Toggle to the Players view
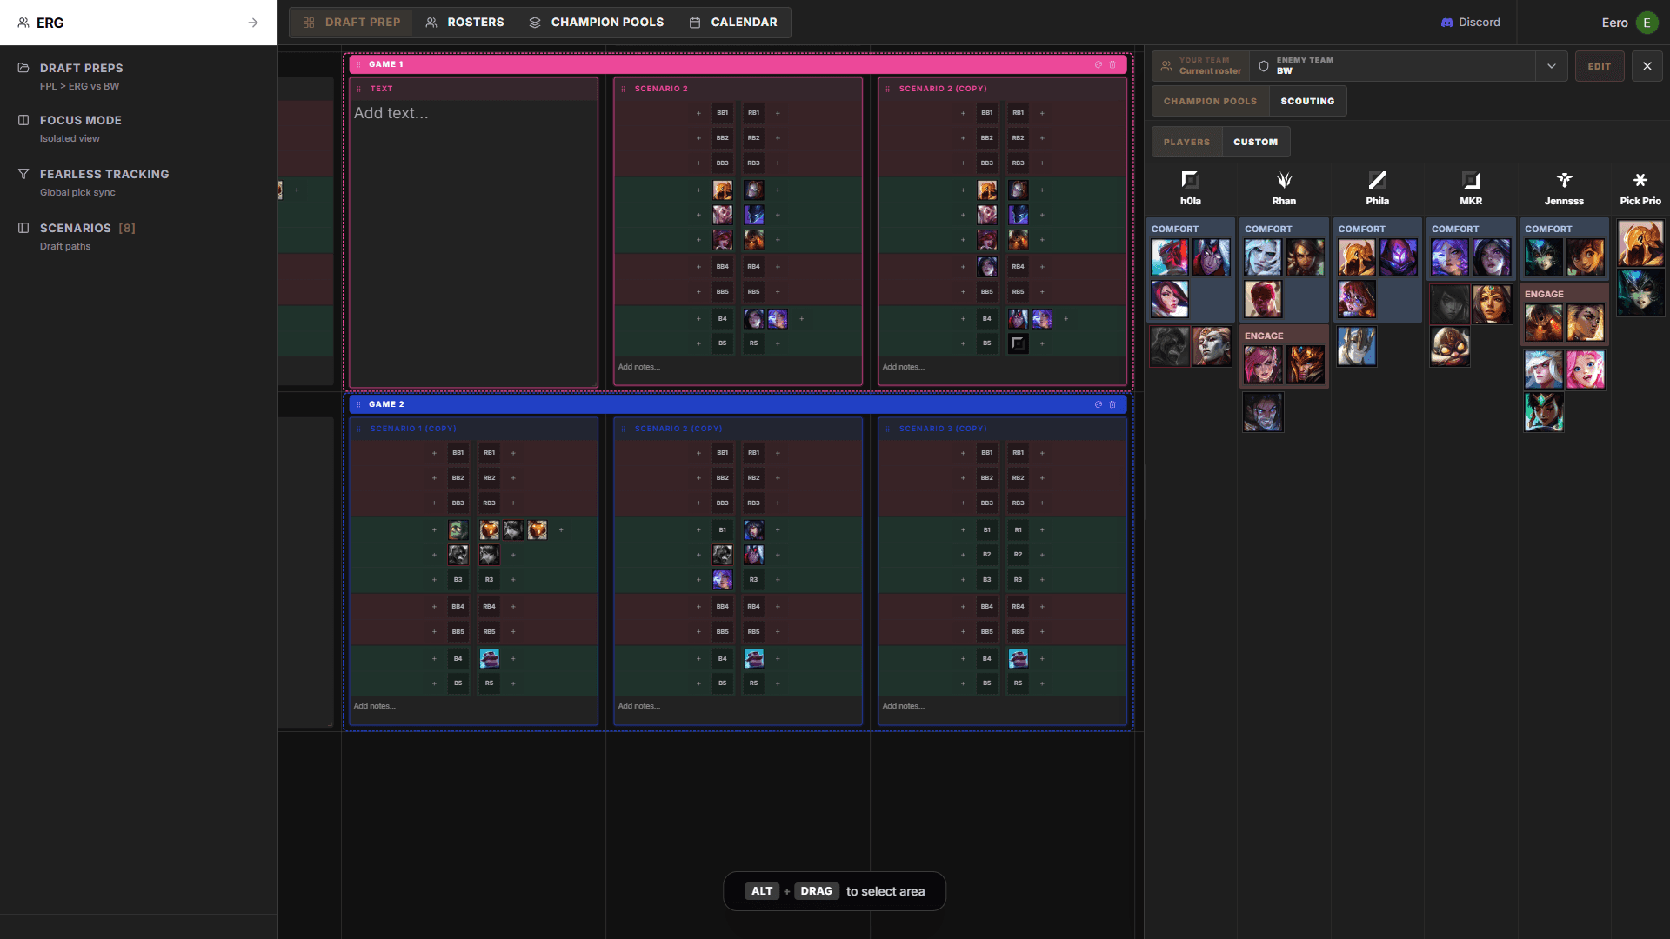Viewport: 1670px width, 939px height. click(1186, 142)
